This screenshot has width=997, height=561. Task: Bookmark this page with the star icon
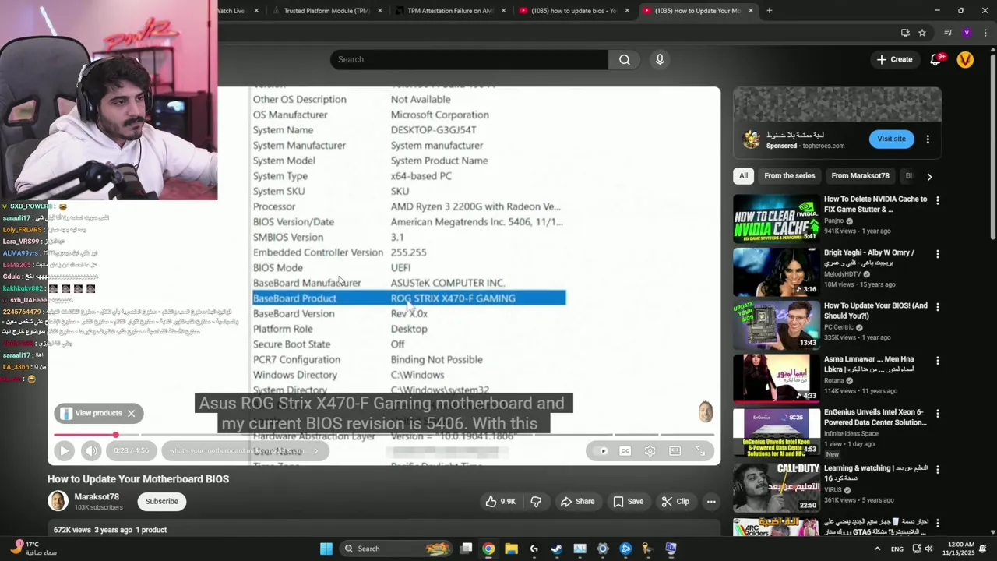tap(922, 33)
